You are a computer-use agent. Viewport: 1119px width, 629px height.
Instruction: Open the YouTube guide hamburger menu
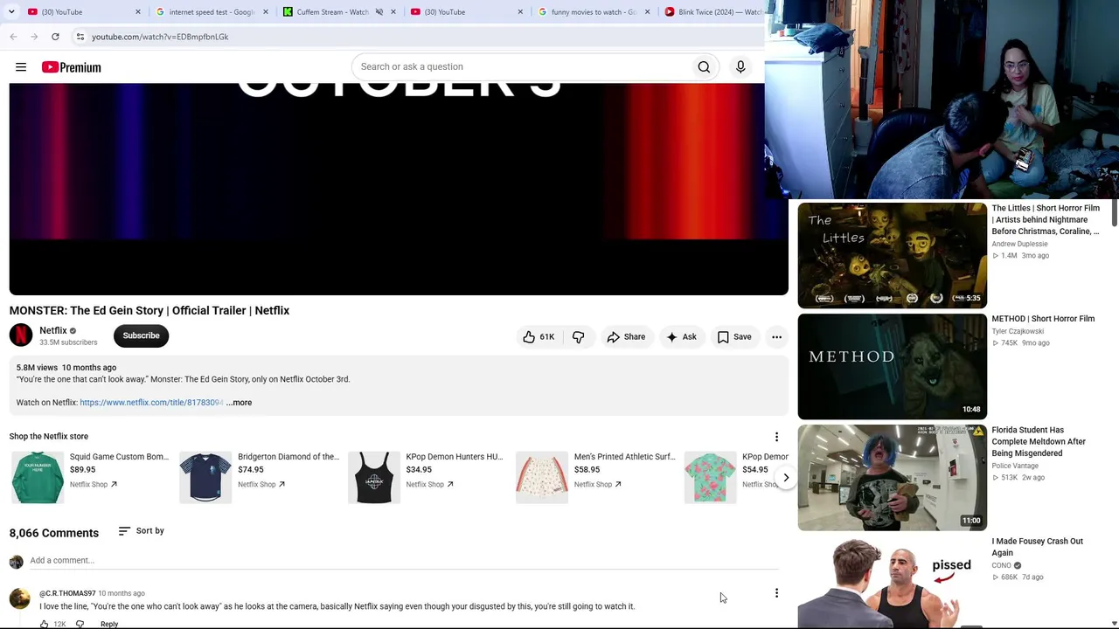(x=21, y=67)
